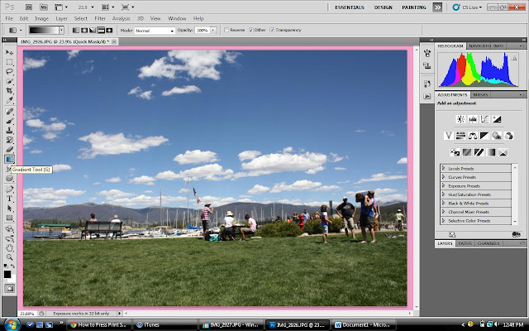The width and height of the screenshot is (529, 331).
Task: Click the foreground color swatch
Action: (7, 274)
